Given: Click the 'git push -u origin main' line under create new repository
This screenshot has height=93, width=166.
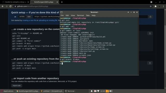Looking at the screenshot, I should 24,49.
